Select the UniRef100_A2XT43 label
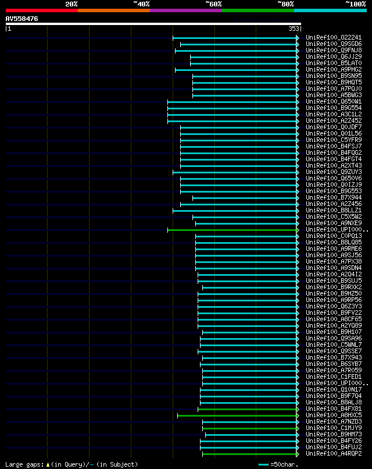The height and width of the screenshot is (469, 372). click(x=334, y=165)
